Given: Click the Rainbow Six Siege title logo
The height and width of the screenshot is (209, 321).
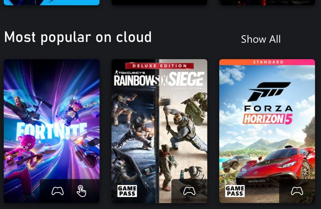Looking at the screenshot, I should (159, 79).
